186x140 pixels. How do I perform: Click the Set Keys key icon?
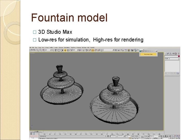pyautogui.click(x=143, y=137)
